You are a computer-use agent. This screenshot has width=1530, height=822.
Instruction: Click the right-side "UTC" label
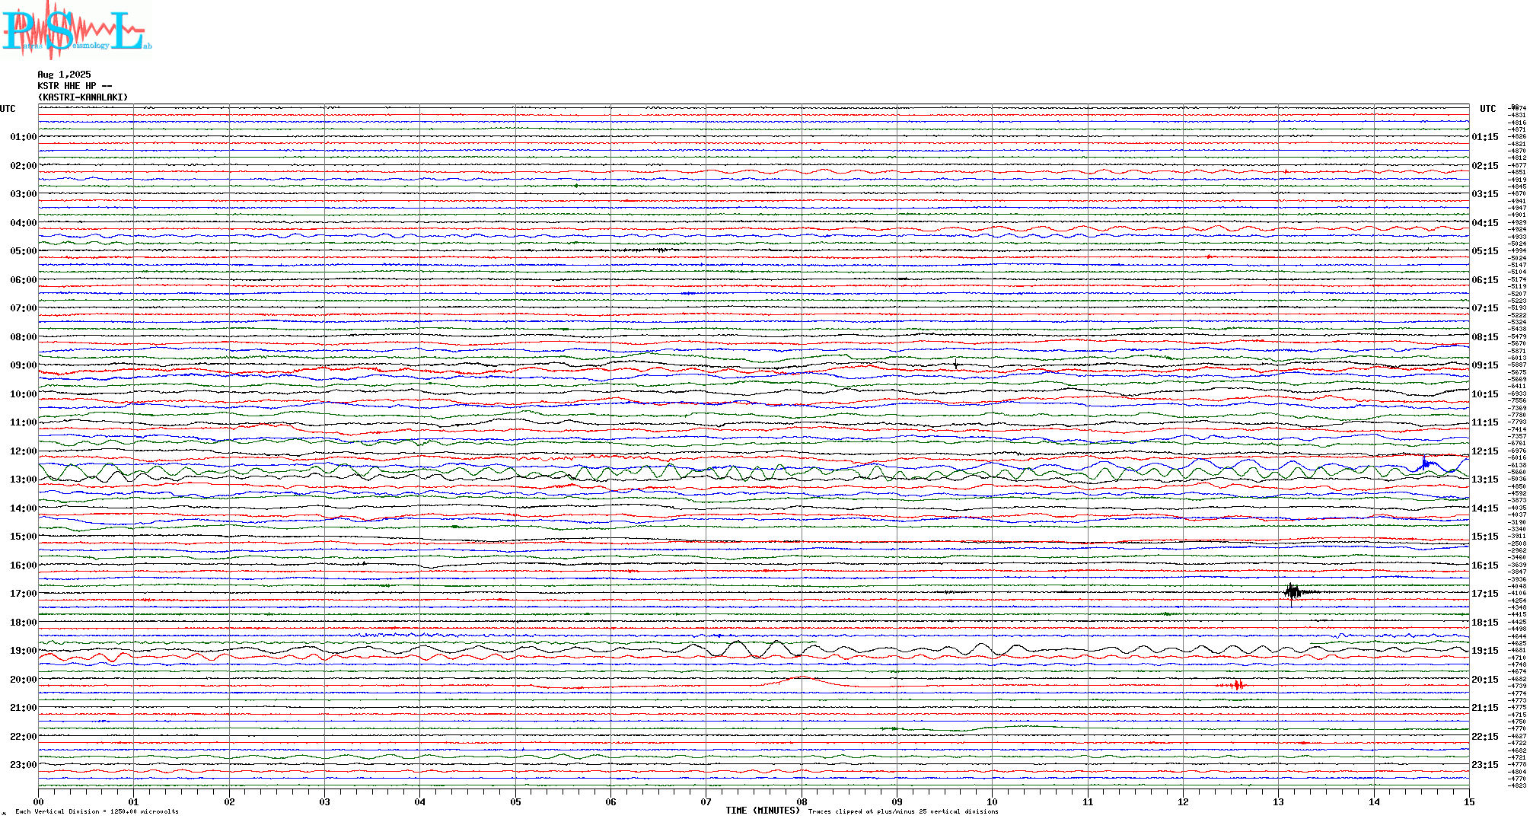[x=1487, y=109]
